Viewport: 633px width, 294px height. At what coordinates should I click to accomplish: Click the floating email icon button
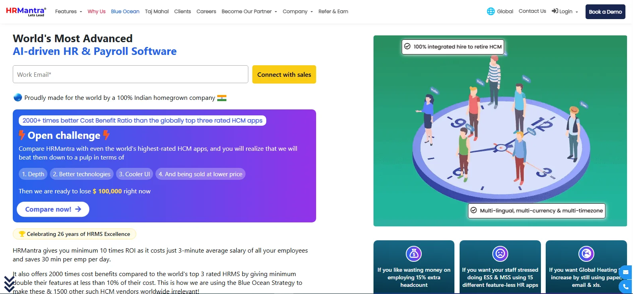click(x=625, y=272)
